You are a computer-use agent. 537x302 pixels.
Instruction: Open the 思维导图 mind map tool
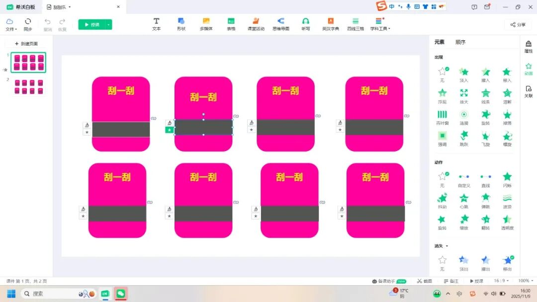(280, 24)
